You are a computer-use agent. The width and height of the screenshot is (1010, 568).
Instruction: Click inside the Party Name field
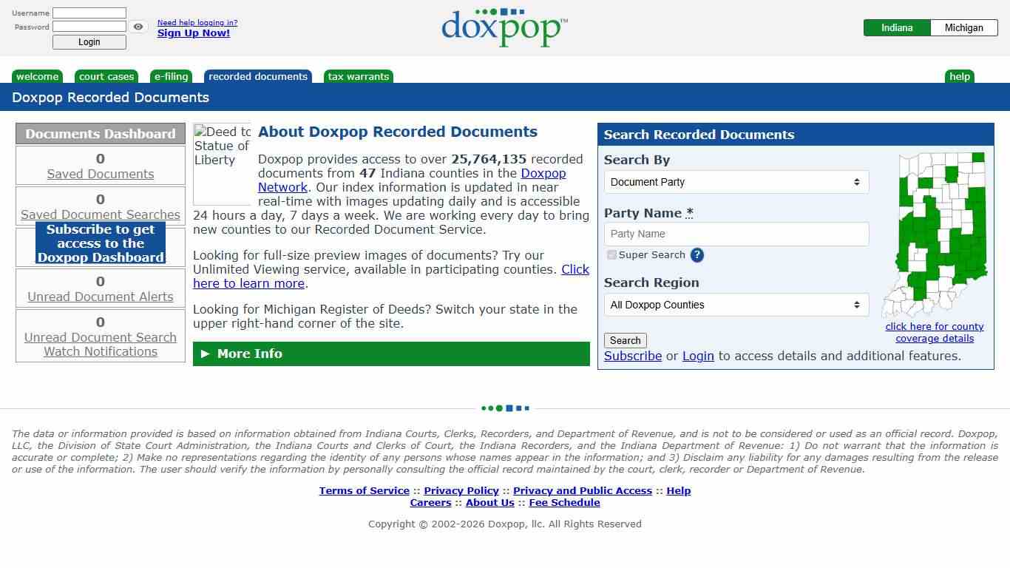736,234
